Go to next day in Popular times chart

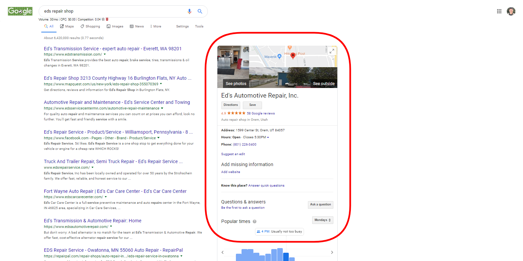coord(332,252)
